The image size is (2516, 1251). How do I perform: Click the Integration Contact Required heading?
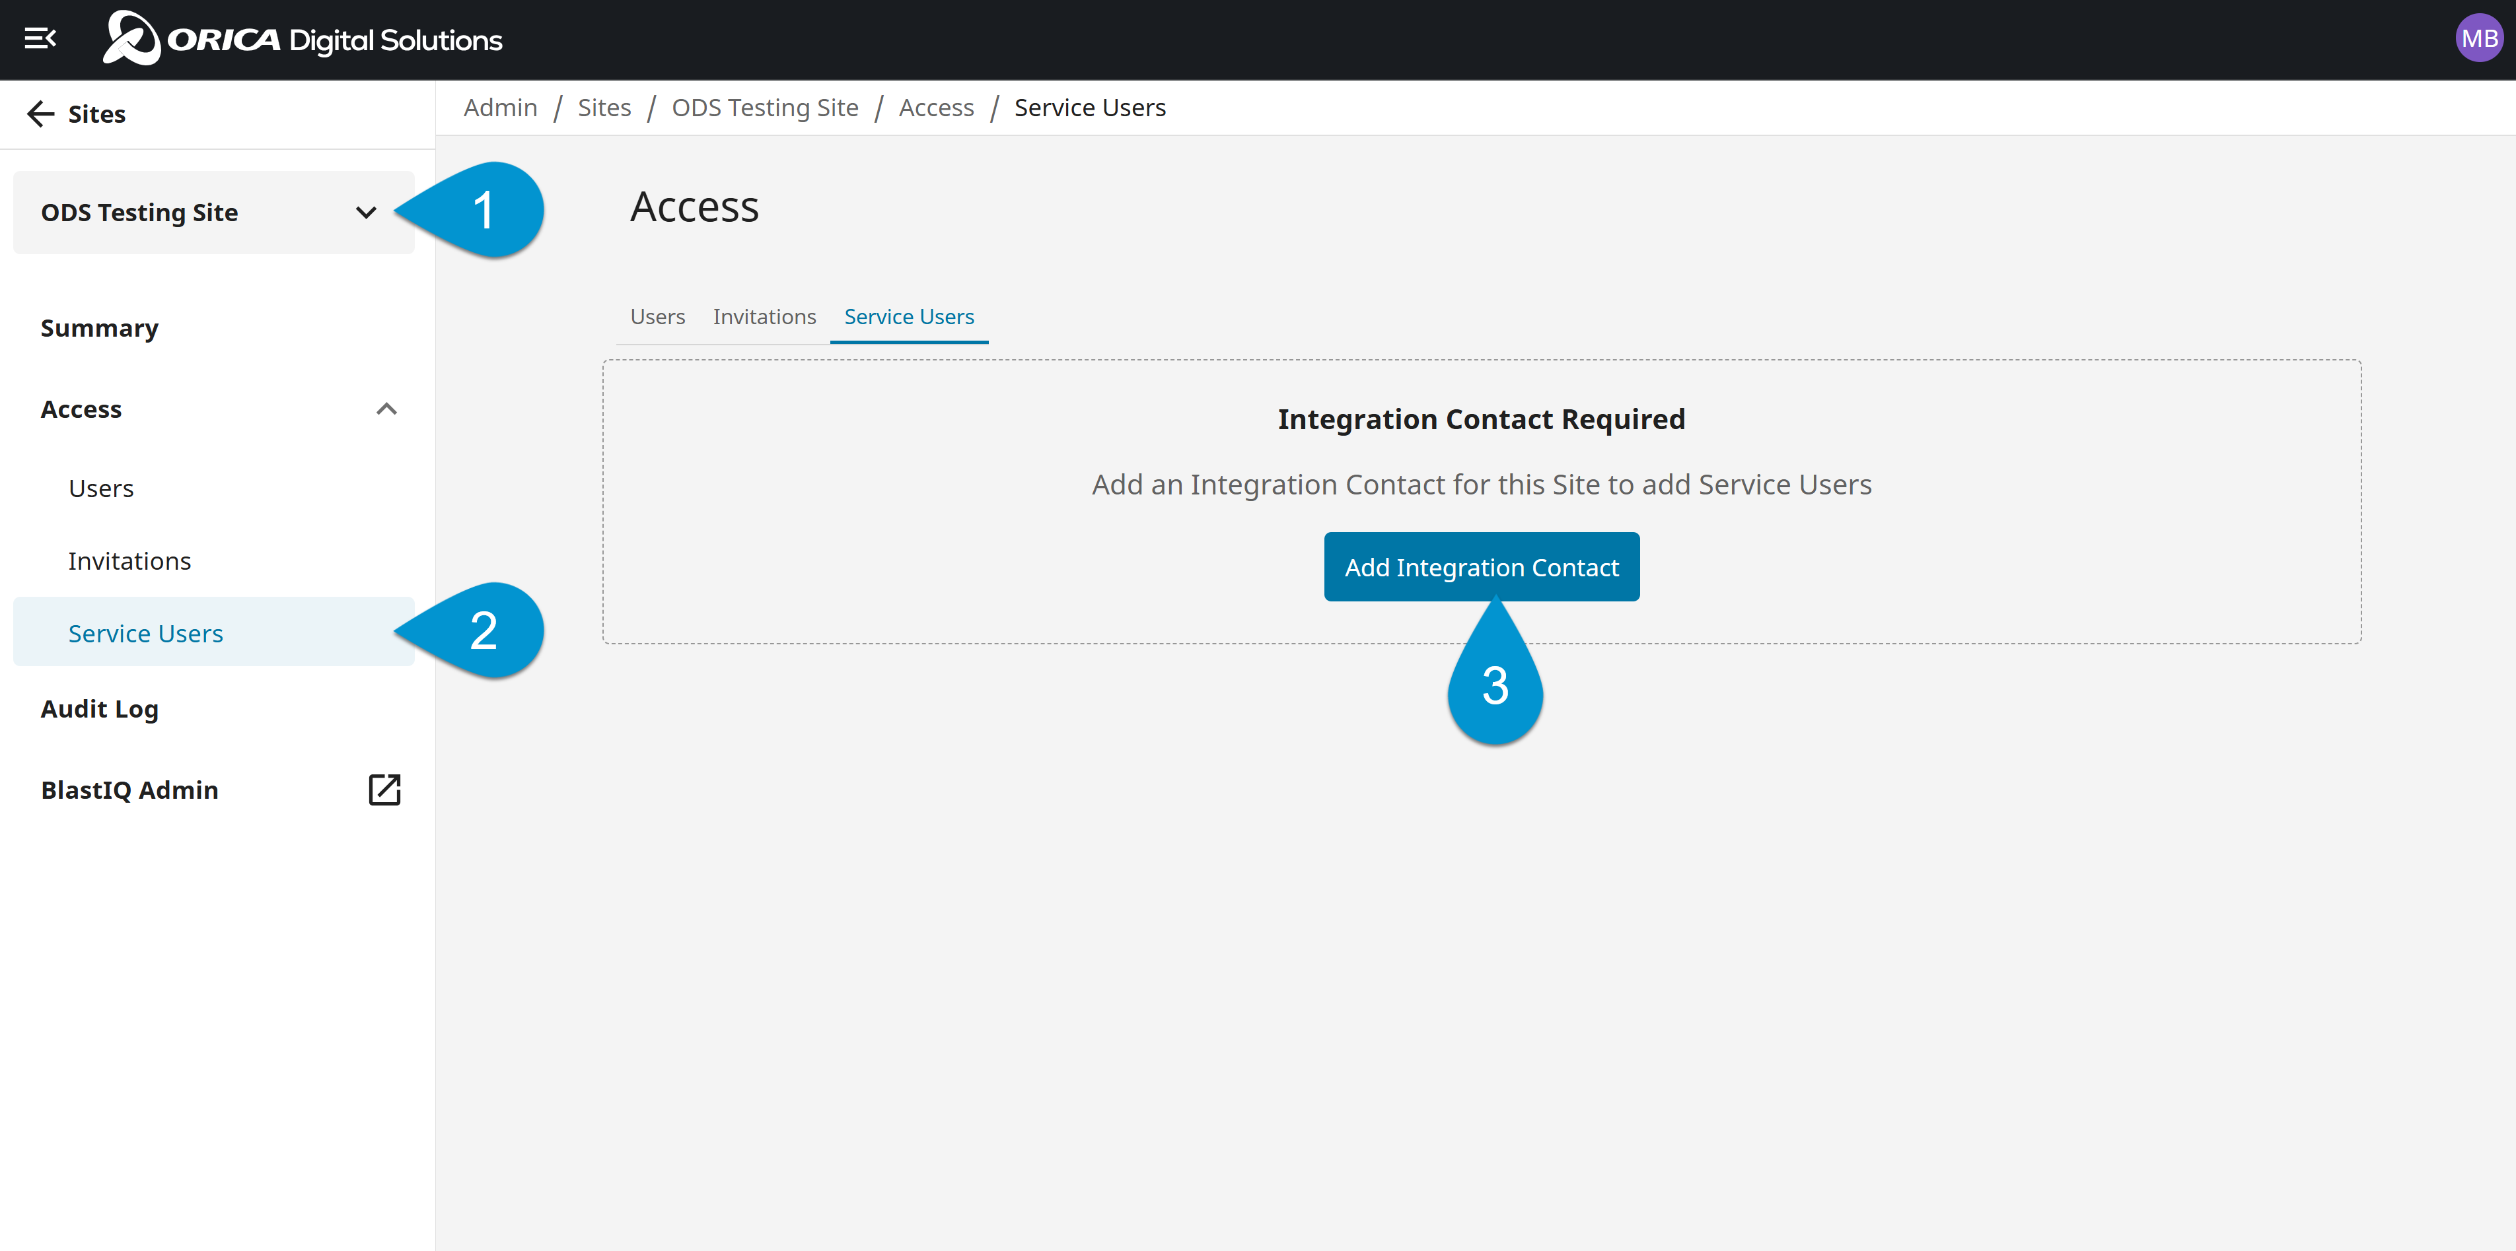pyautogui.click(x=1482, y=420)
